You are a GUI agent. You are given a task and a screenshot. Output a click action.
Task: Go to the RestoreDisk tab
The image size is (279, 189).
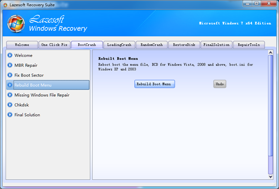(184, 45)
